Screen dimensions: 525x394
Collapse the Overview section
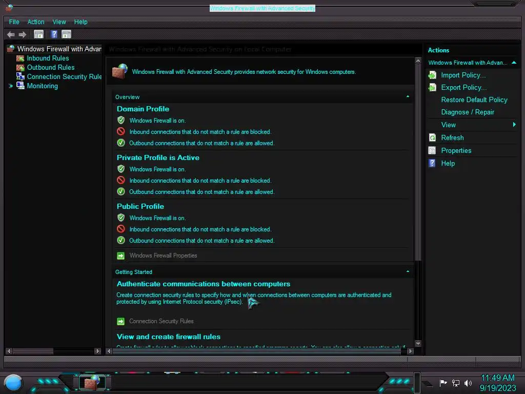408,96
